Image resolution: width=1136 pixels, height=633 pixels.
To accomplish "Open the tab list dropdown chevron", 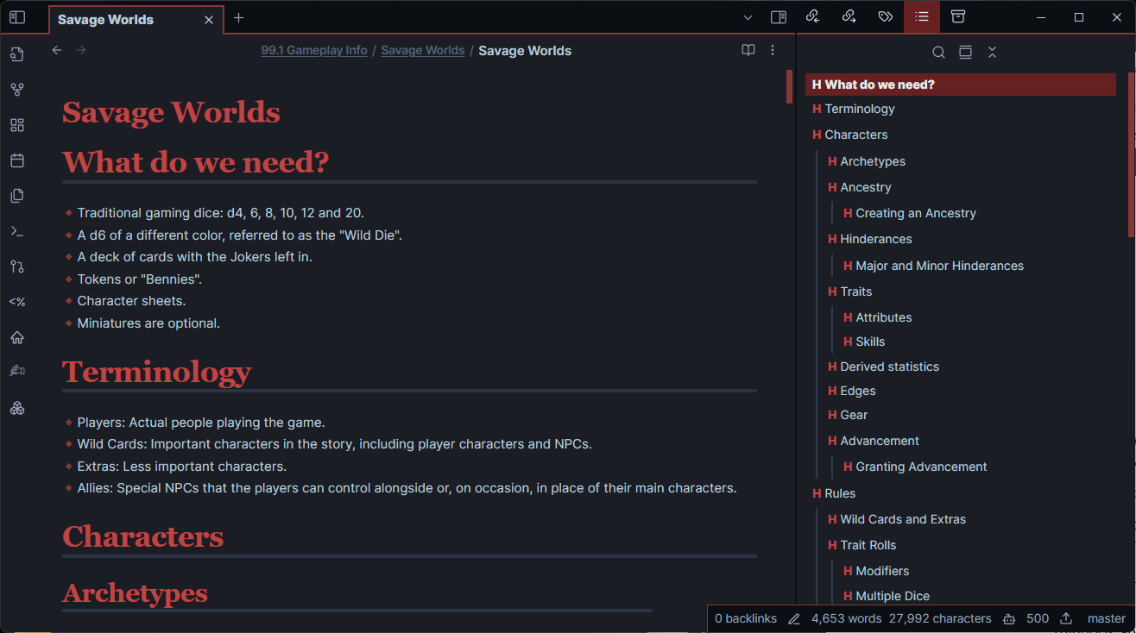I will (x=748, y=17).
